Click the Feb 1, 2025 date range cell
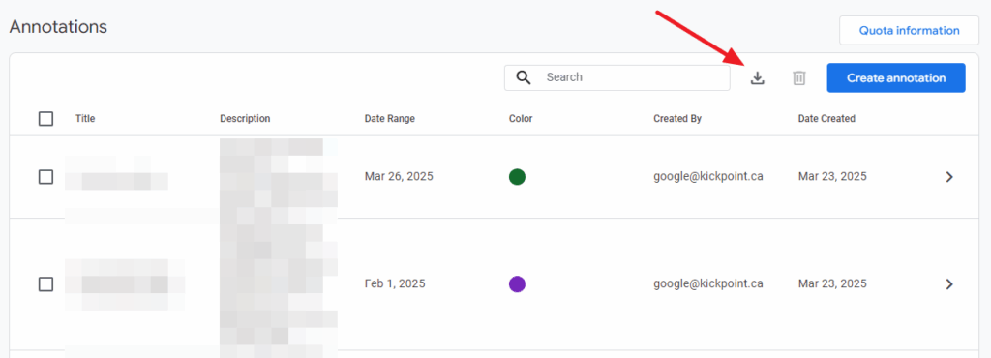This screenshot has height=358, width=991. click(x=395, y=284)
